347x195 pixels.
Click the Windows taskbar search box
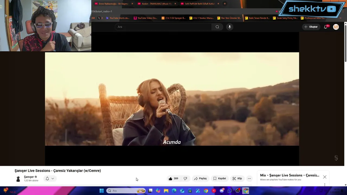(x=126, y=191)
